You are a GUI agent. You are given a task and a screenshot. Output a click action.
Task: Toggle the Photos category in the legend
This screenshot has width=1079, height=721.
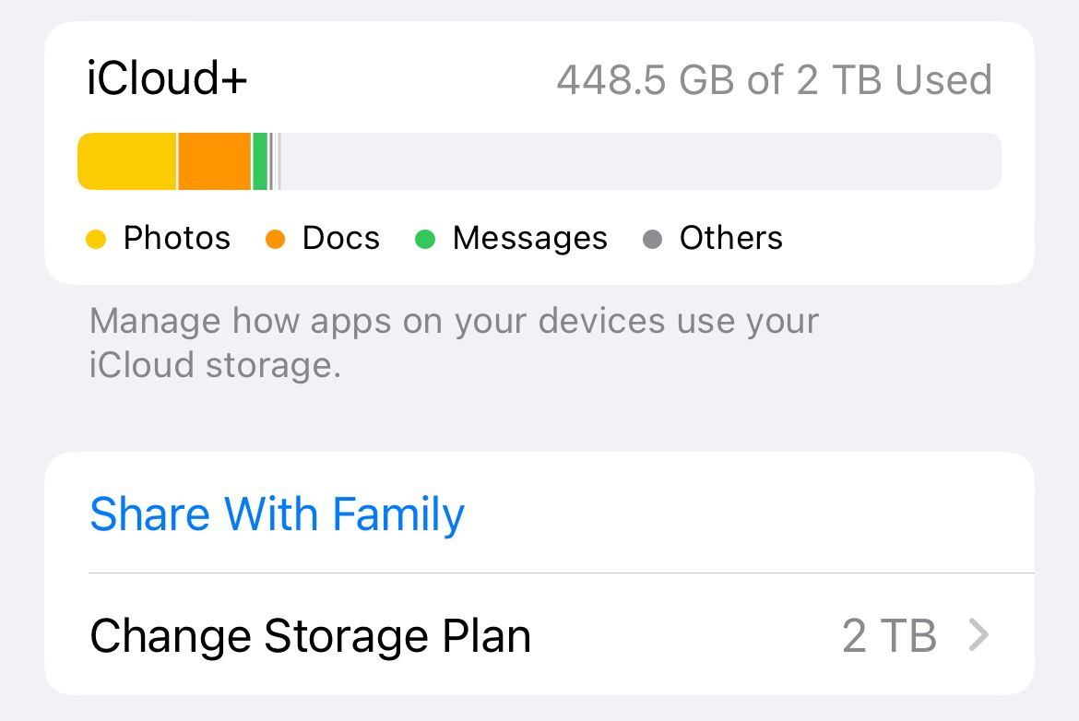pyautogui.click(x=176, y=238)
